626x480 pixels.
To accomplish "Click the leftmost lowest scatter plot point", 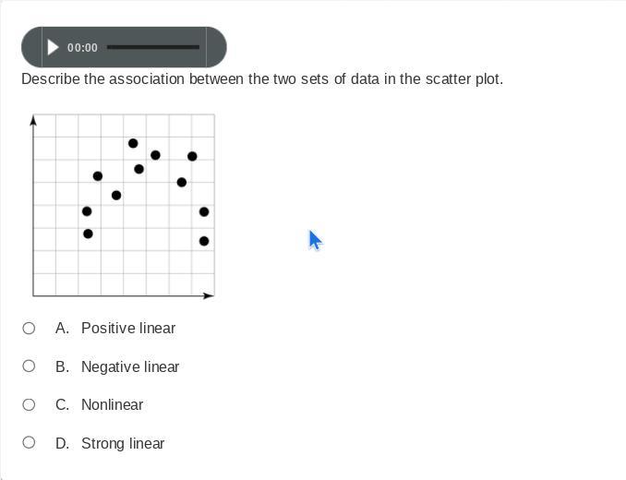I will pyautogui.click(x=88, y=234).
